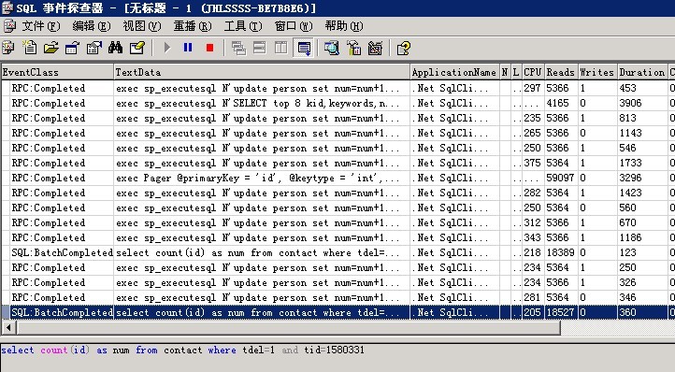The height and width of the screenshot is (372, 675).
Task: Open Help question mark icon
Action: click(404, 48)
